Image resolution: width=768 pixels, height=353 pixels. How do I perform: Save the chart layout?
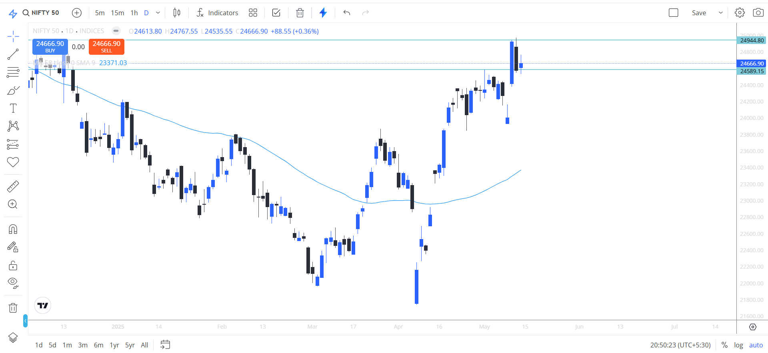pos(699,13)
